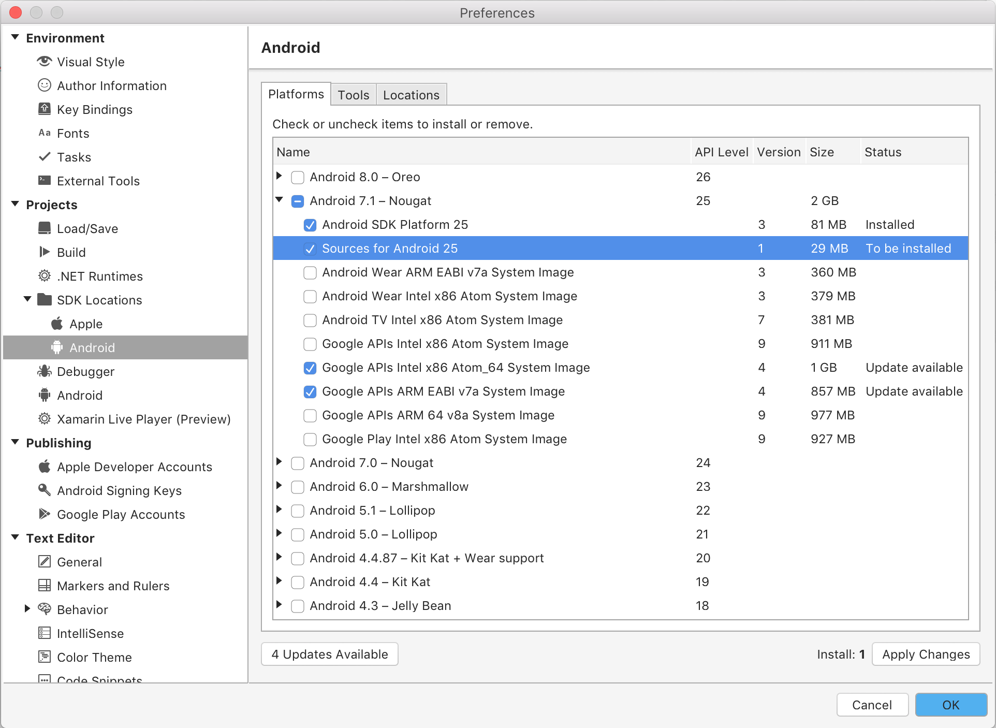Click the Markers and Rulers grid icon
Screen dimensions: 996x728
pos(45,585)
